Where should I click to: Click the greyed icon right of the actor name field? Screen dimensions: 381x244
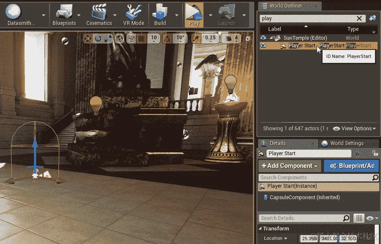(358, 154)
